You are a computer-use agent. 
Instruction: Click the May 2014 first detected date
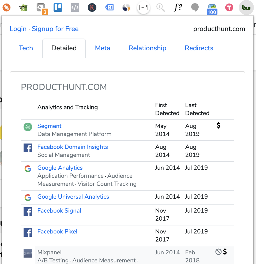162,130
